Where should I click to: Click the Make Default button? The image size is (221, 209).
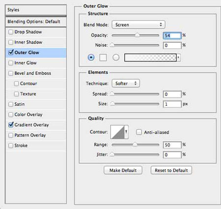click(x=123, y=170)
